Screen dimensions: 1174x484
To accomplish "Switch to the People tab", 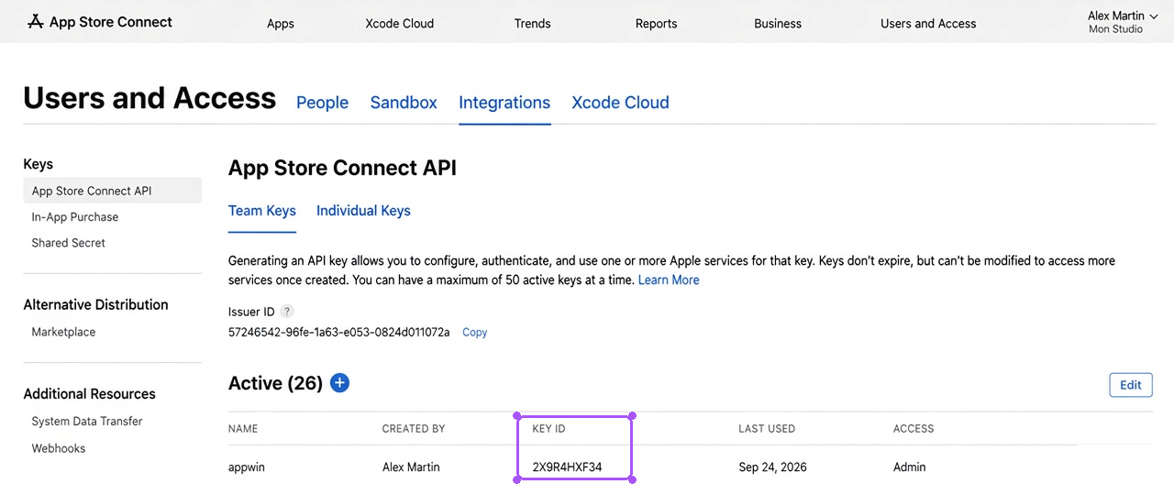I will [x=322, y=103].
